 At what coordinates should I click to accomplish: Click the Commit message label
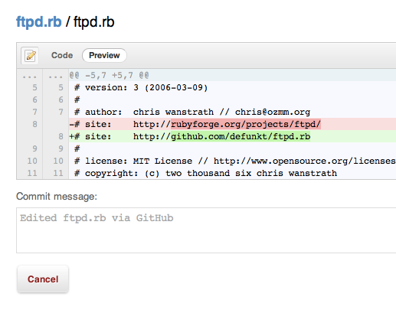[x=57, y=197]
